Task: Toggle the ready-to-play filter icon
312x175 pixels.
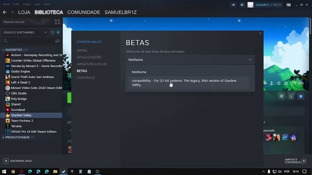Action: click(x=58, y=33)
